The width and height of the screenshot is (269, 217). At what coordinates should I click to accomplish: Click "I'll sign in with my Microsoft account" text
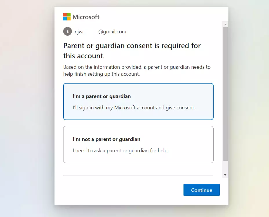tap(134, 108)
